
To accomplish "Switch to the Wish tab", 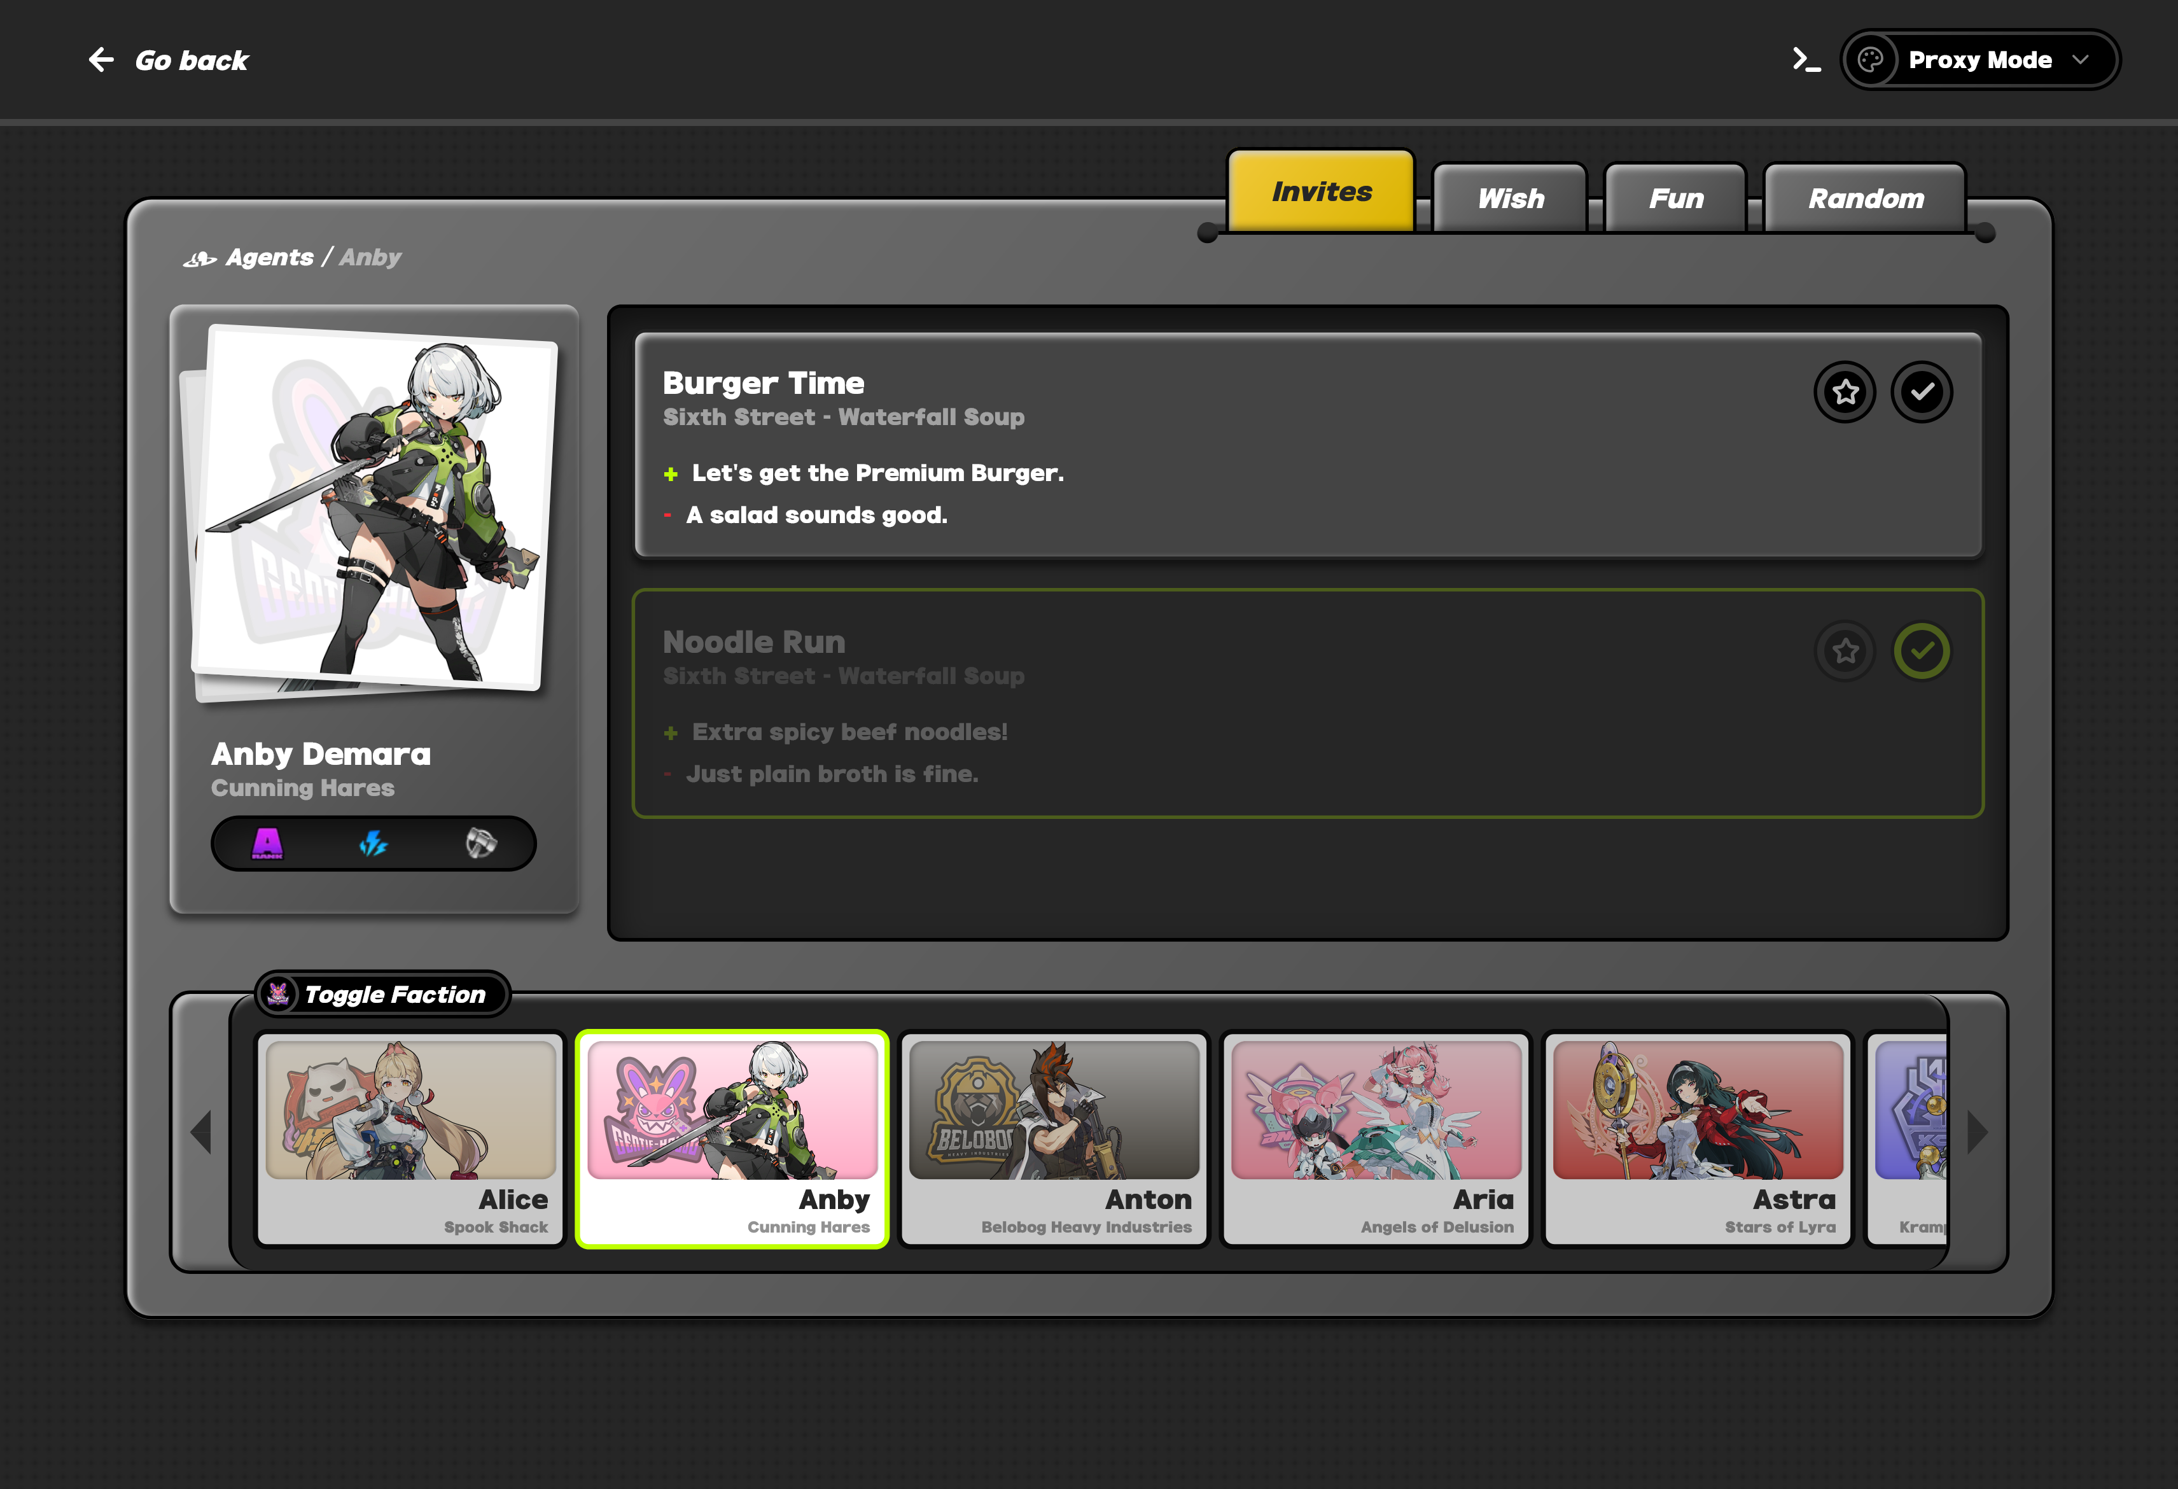I will tap(1510, 199).
